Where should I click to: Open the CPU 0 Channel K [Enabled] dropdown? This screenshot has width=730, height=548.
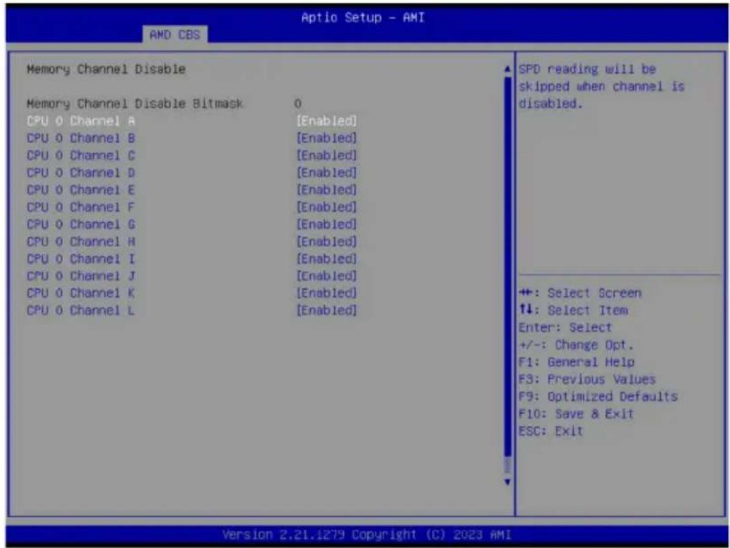coord(327,293)
